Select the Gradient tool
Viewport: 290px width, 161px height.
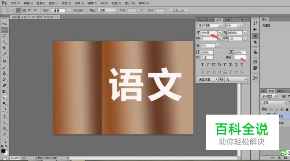(4, 91)
